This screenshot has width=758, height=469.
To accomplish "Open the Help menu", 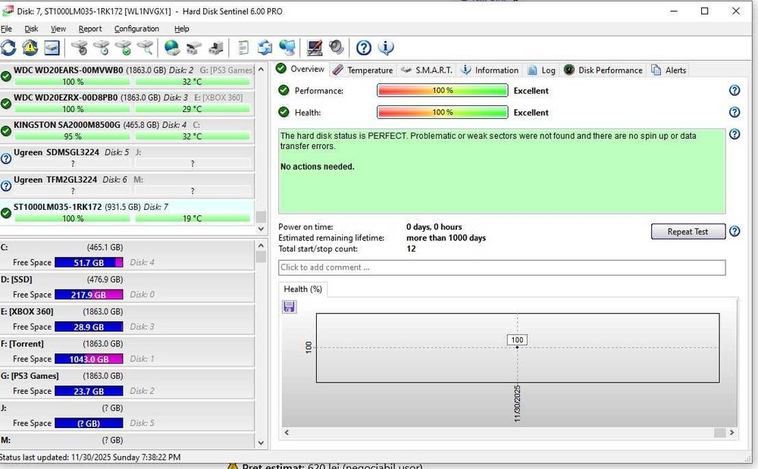I will point(181,29).
